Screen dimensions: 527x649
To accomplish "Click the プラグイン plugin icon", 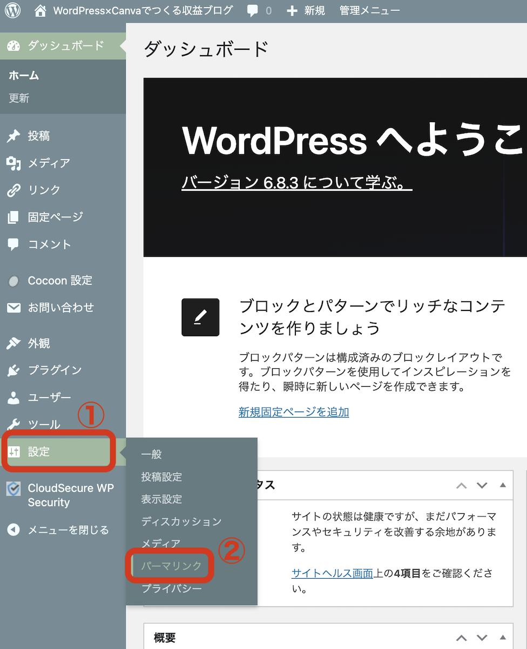I will [x=12, y=370].
